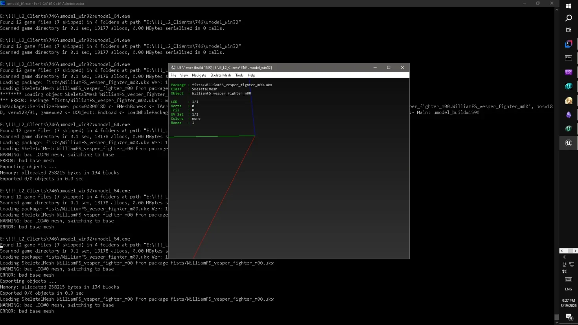The width and height of the screenshot is (578, 325).
Task: Click the console vertical scrollbar thumb
Action: click(557, 317)
